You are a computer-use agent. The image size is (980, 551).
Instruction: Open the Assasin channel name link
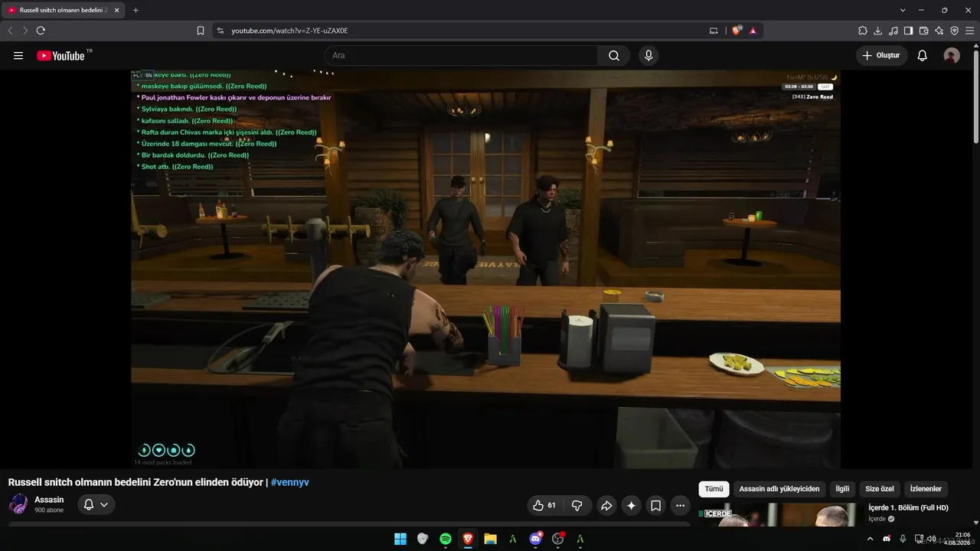click(49, 500)
